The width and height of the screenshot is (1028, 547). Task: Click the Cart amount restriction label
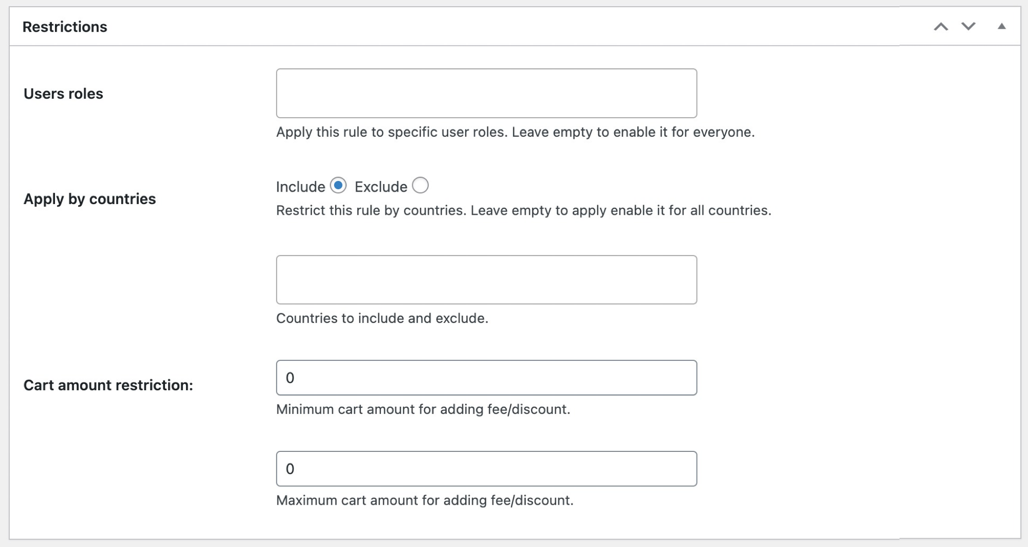coord(108,385)
